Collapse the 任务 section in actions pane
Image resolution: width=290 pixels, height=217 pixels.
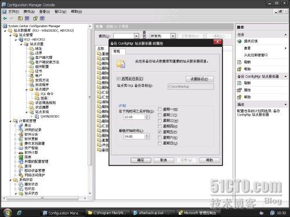285,35
